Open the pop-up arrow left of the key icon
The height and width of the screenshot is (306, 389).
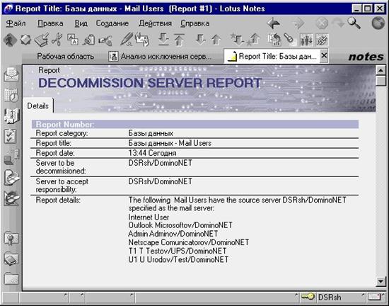point(296,295)
